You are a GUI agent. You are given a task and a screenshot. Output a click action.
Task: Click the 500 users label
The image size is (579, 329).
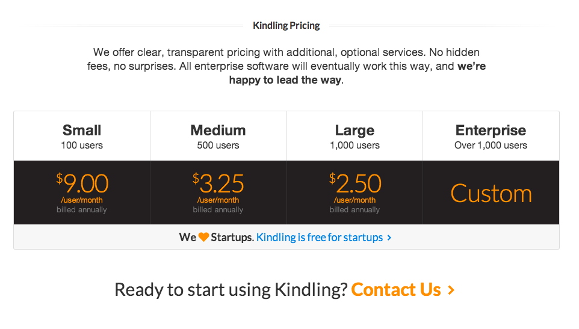click(218, 146)
